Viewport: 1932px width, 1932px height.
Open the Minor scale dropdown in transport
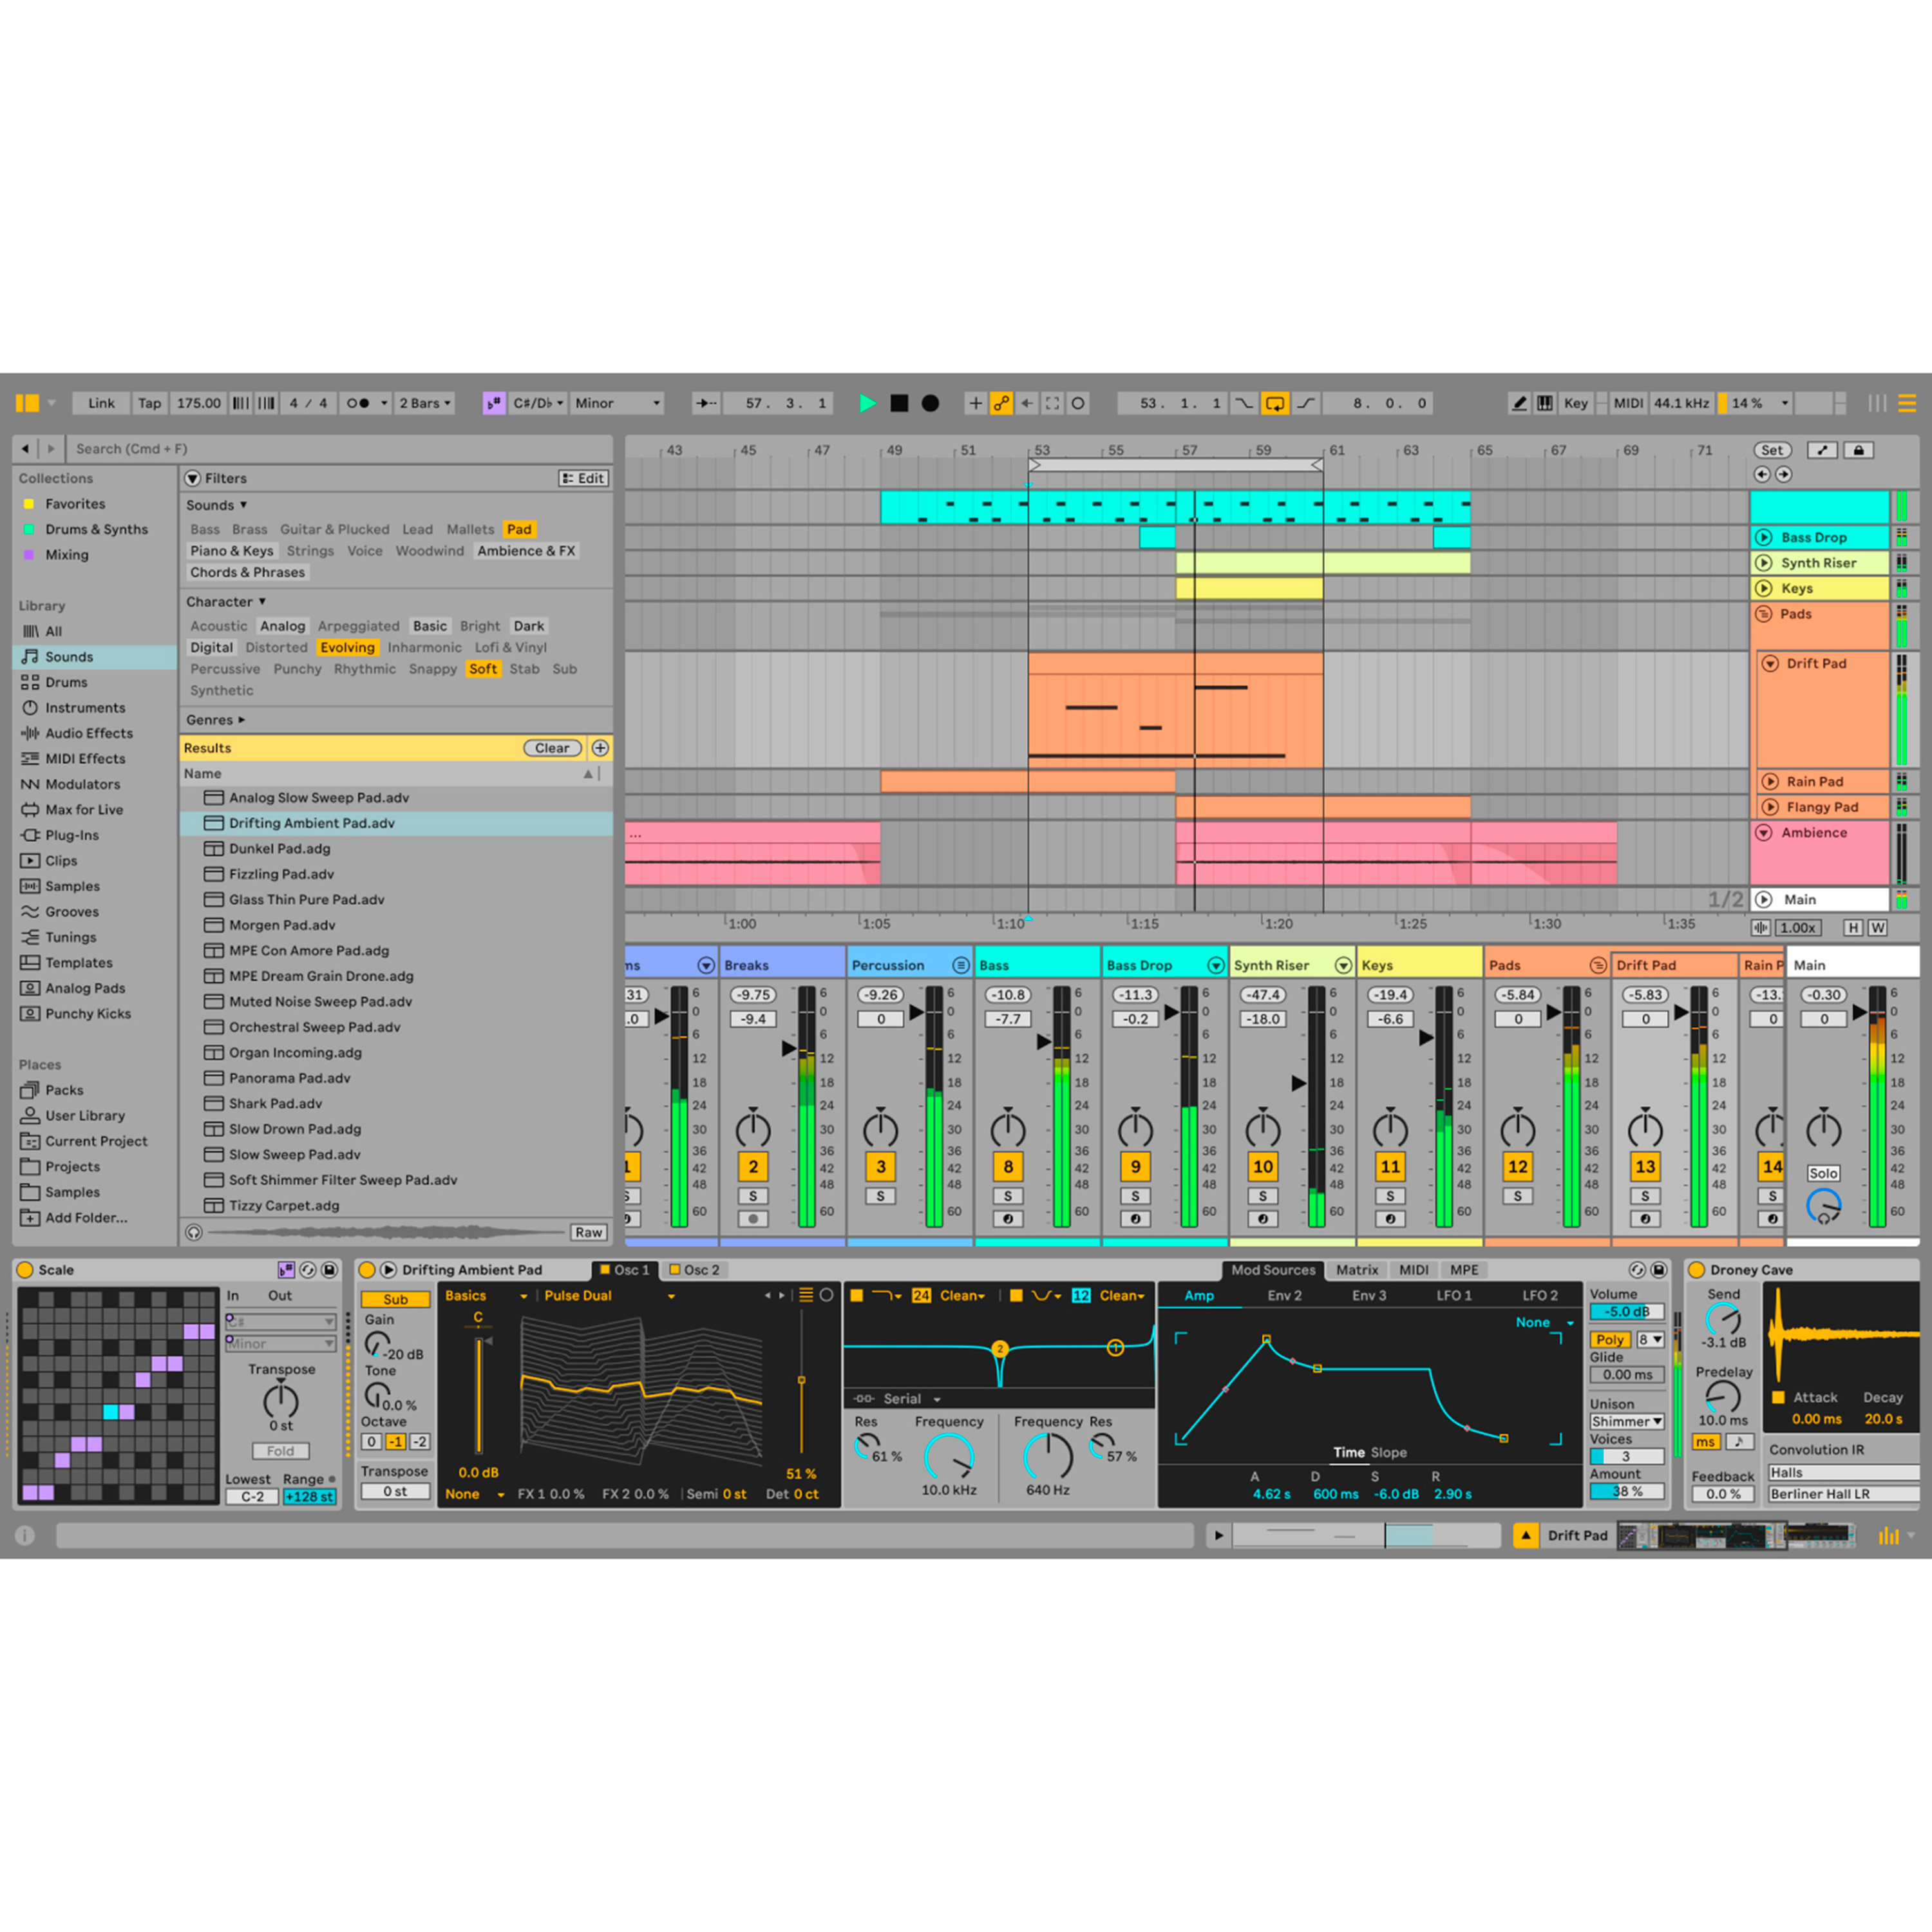[x=617, y=403]
